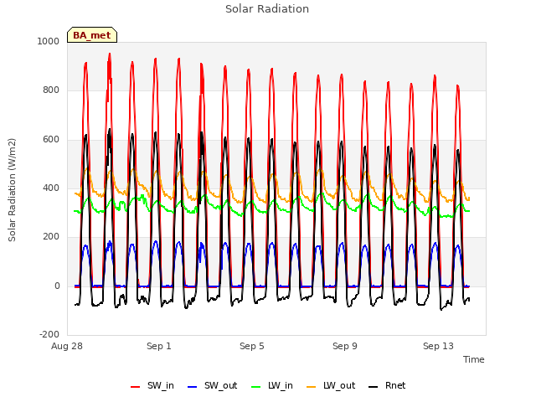This screenshot has width=536, height=402.
Task: Click the 600 y-axis tick label
Action: pyautogui.click(x=51, y=140)
